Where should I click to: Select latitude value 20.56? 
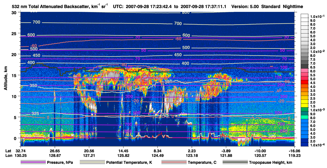(89, 151)
